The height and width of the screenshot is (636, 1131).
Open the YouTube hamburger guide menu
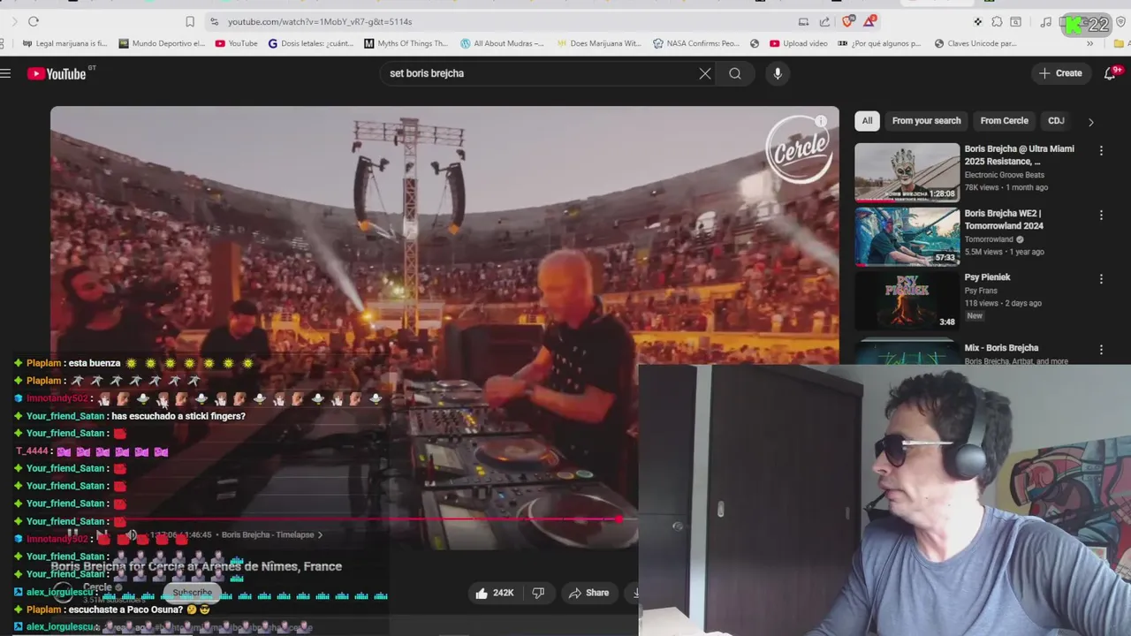click(x=5, y=73)
